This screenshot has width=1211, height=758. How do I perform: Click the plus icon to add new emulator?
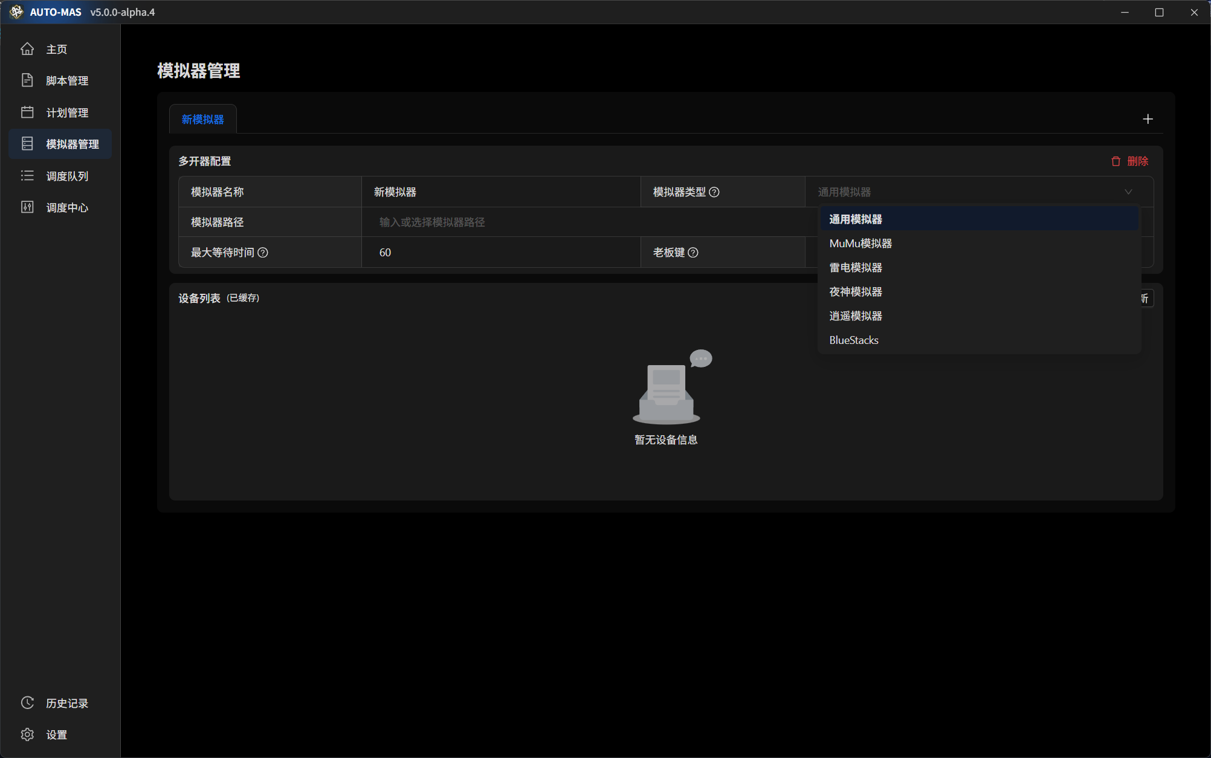tap(1148, 118)
